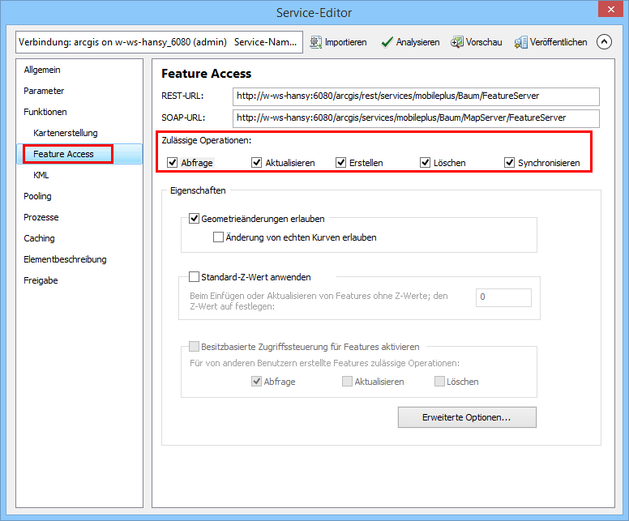The height and width of the screenshot is (521, 629).
Task: Close the Service-Editor window
Action: (610, 9)
